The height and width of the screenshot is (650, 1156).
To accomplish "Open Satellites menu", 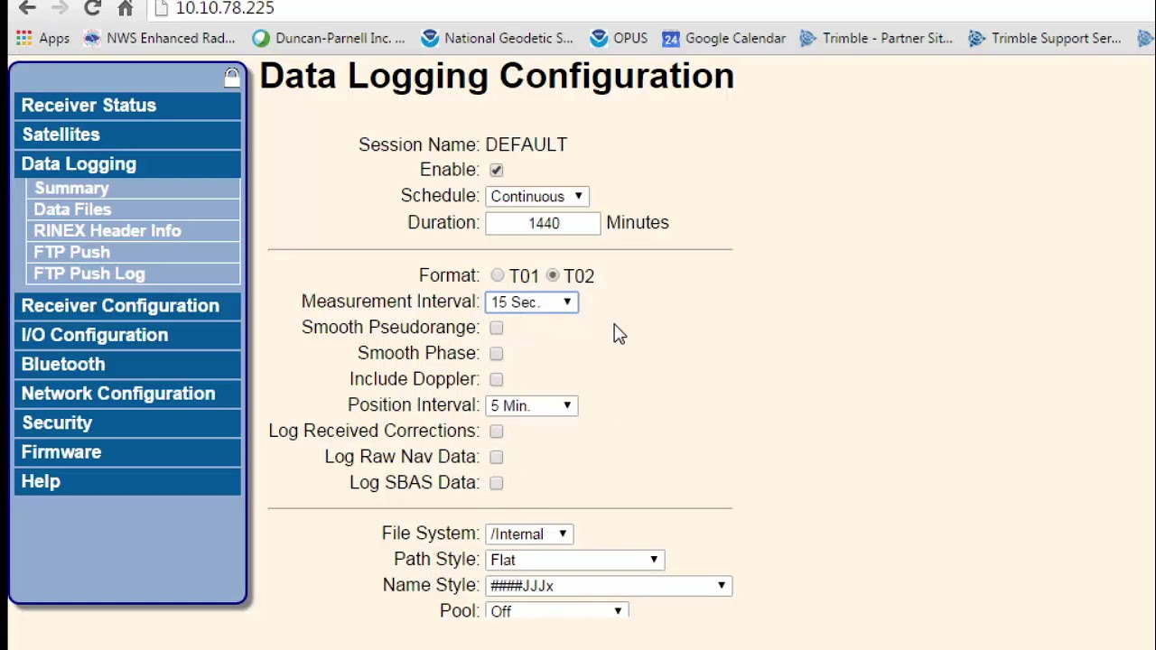I will [x=127, y=135].
